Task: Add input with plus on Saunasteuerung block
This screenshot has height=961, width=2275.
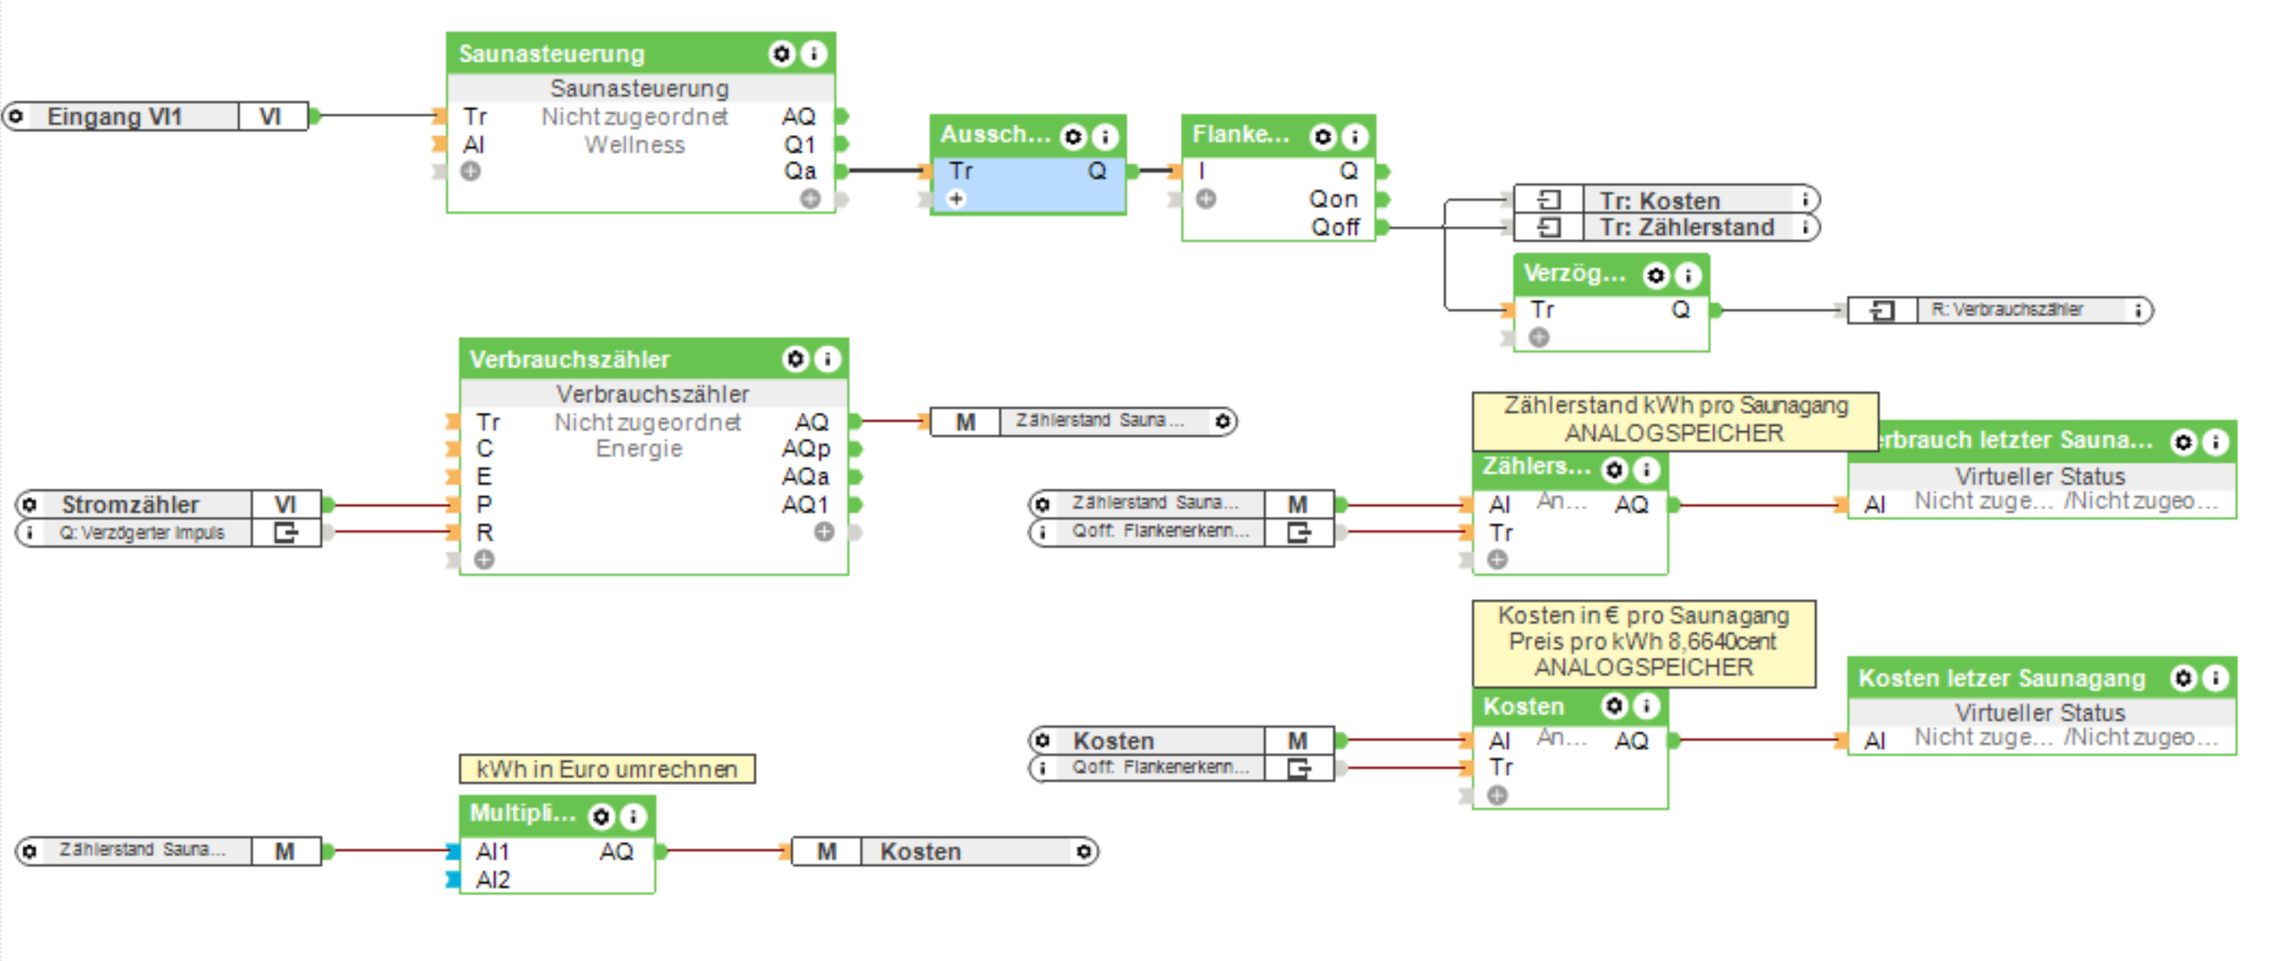Action: (x=471, y=171)
